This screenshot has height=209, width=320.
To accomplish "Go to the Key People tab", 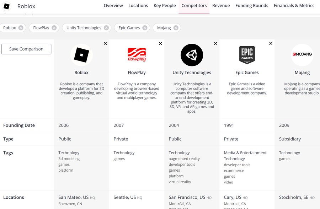I will pos(165,6).
